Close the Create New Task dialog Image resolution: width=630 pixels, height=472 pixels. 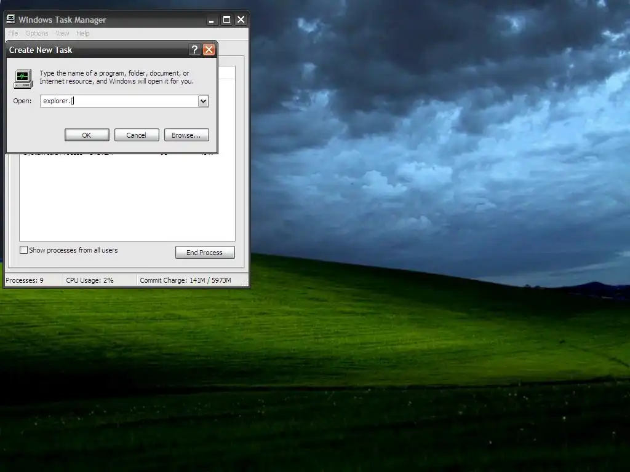click(209, 49)
